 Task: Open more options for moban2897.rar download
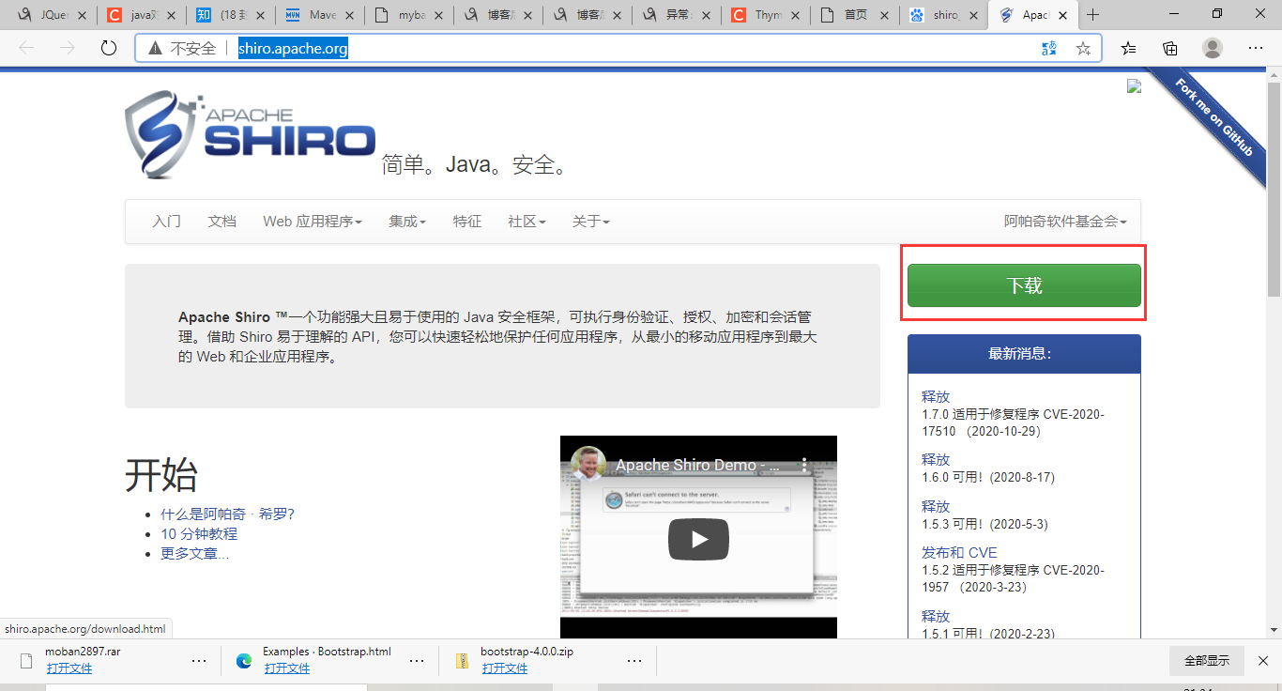click(199, 660)
